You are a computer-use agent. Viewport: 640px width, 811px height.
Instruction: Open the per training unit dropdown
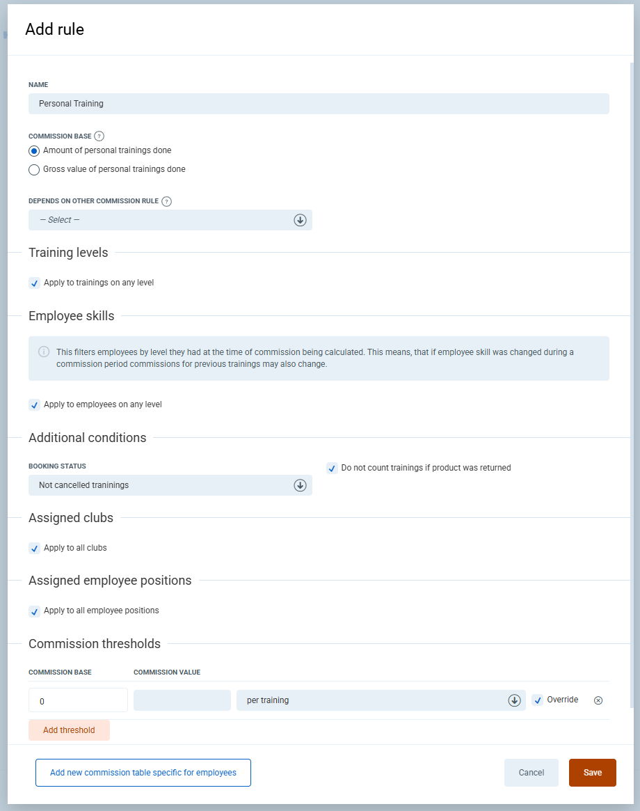(x=381, y=700)
